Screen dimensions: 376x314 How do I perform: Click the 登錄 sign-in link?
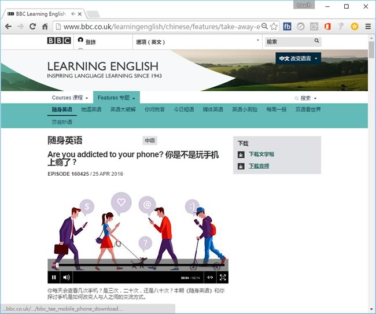pos(91,42)
